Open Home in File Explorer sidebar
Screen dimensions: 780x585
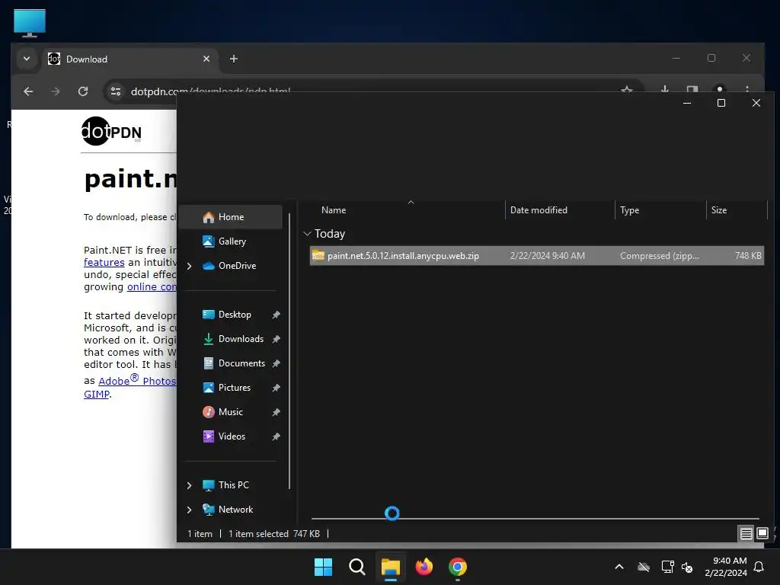point(230,217)
